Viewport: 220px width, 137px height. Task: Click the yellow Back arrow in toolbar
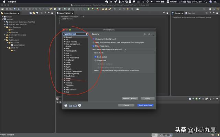click(128, 9)
